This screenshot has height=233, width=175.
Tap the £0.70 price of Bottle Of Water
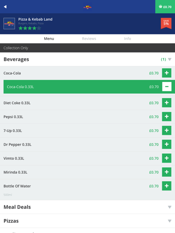tap(154, 186)
